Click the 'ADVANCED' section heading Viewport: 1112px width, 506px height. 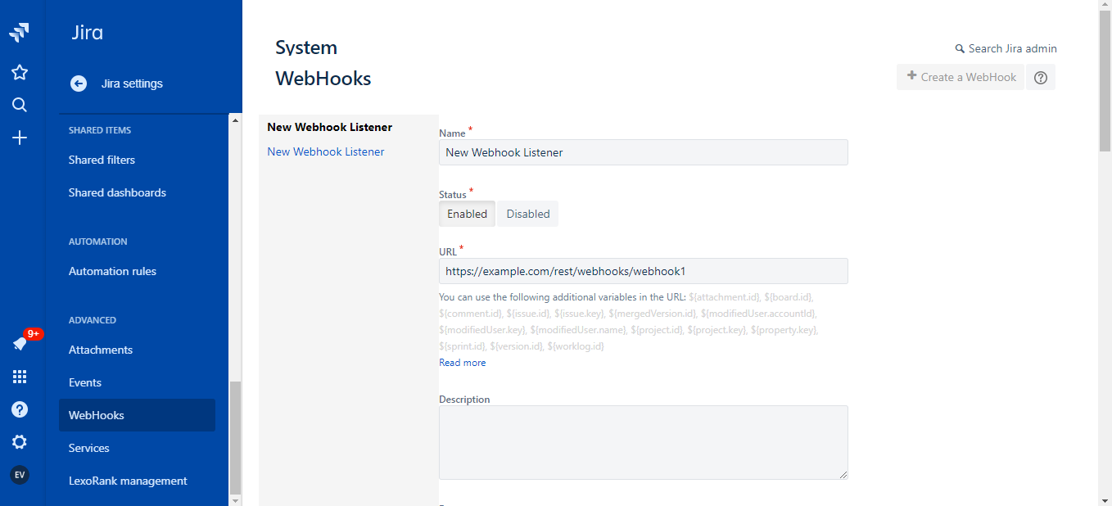[93, 320]
